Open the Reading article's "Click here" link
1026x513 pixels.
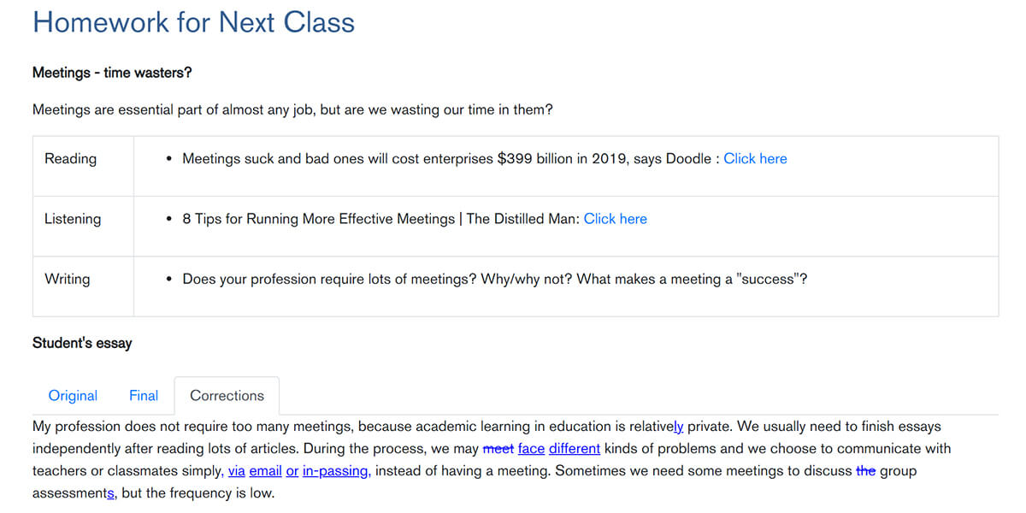755,159
